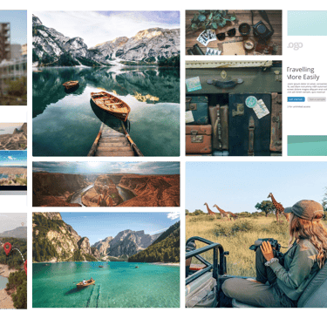The width and height of the screenshot is (327, 319).
Task: Open the vintage suitcases photo
Action: tap(234, 108)
